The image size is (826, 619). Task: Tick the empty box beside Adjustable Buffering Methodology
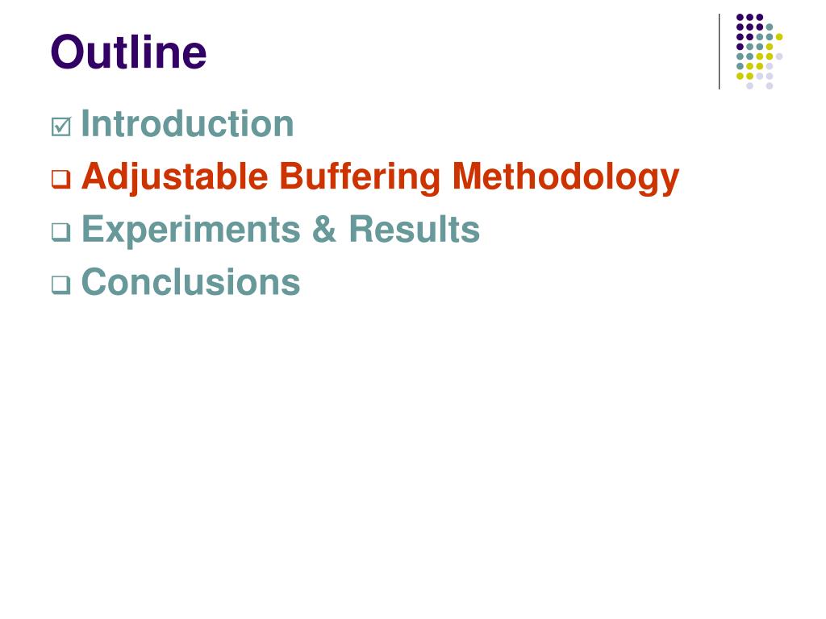click(61, 179)
